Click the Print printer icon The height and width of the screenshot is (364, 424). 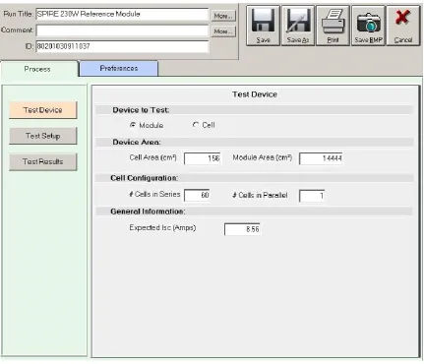coord(333,26)
